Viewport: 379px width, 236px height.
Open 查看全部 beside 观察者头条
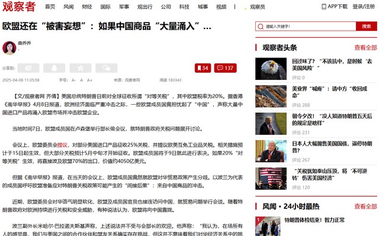(x=365, y=47)
